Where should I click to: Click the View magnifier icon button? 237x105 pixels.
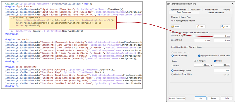point(225,26)
